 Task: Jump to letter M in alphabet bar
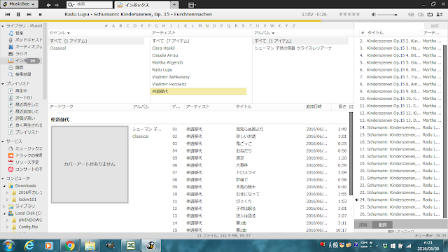coord(199,26)
